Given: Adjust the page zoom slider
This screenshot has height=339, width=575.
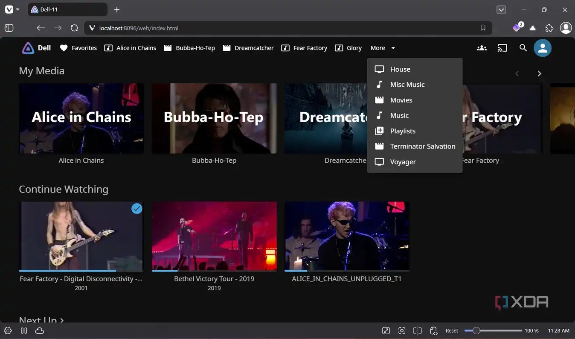Looking at the screenshot, I should 493,330.
